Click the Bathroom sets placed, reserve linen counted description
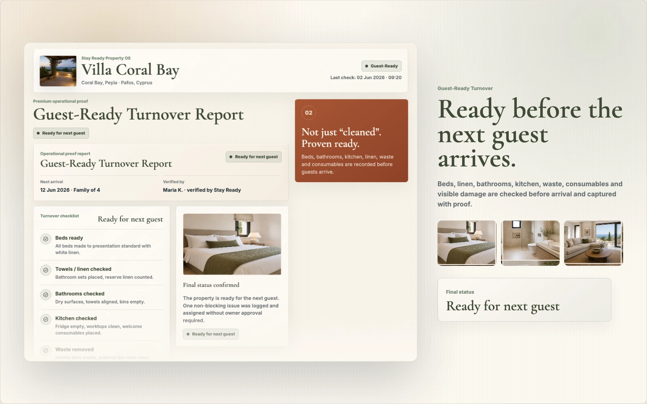The width and height of the screenshot is (647, 404). pos(104,277)
